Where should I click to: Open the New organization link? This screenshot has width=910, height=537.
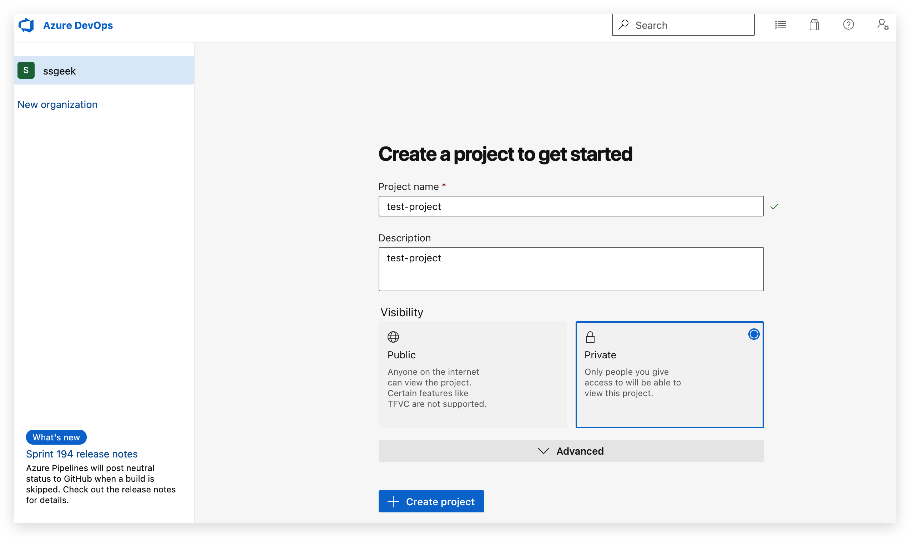coord(57,104)
